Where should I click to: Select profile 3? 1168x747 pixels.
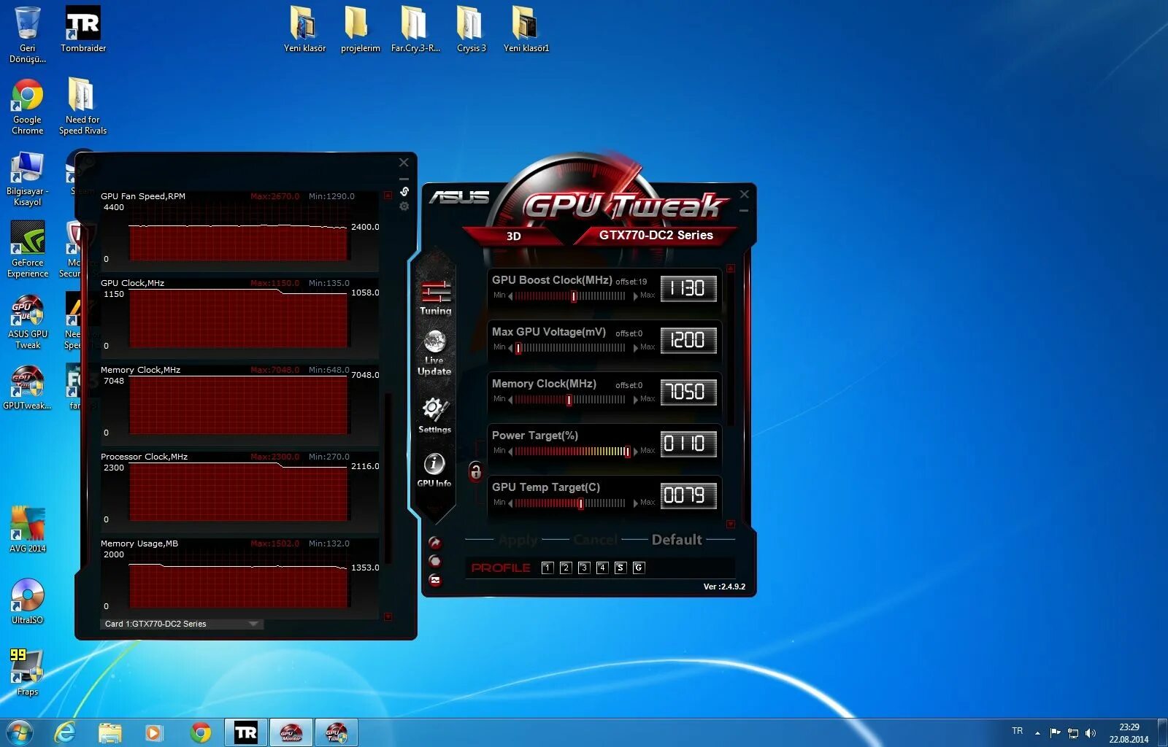584,568
